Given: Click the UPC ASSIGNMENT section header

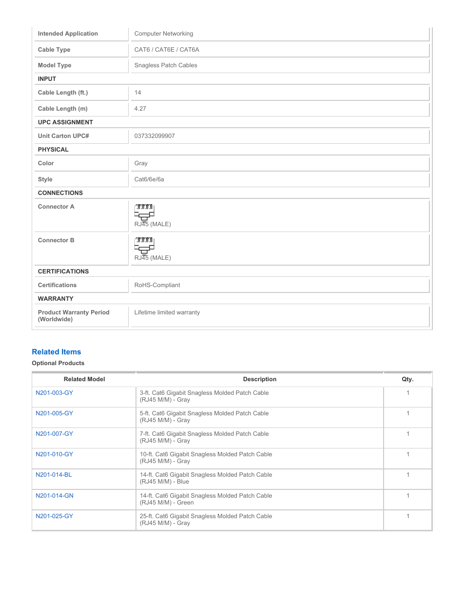Looking at the screenshot, I should pos(65,122).
